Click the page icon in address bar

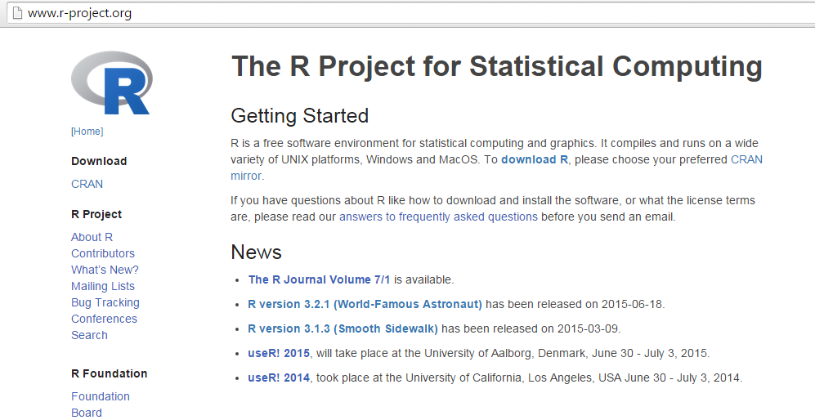(17, 12)
